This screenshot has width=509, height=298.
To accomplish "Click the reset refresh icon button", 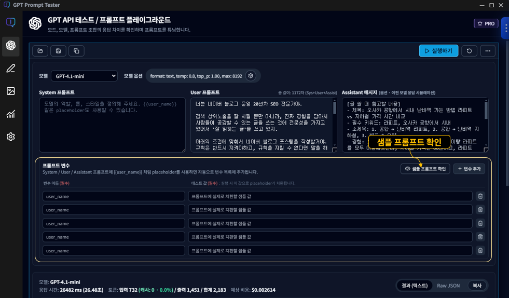I will [469, 51].
